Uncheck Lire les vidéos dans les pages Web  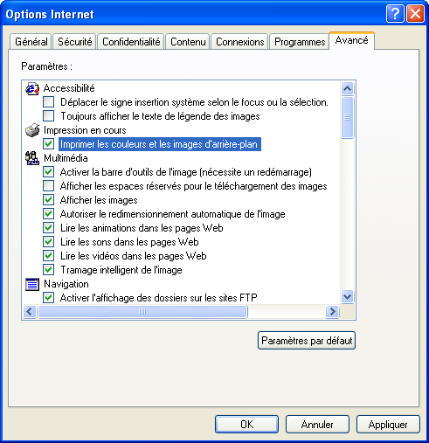[x=49, y=256]
